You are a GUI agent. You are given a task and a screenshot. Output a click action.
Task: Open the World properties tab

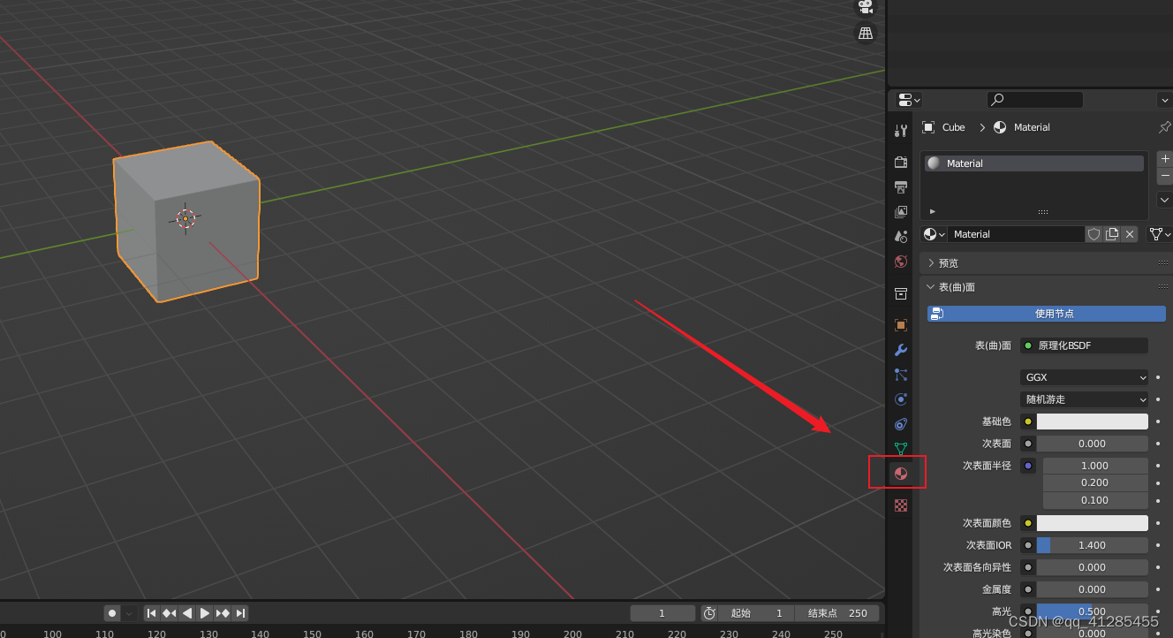pos(901,262)
